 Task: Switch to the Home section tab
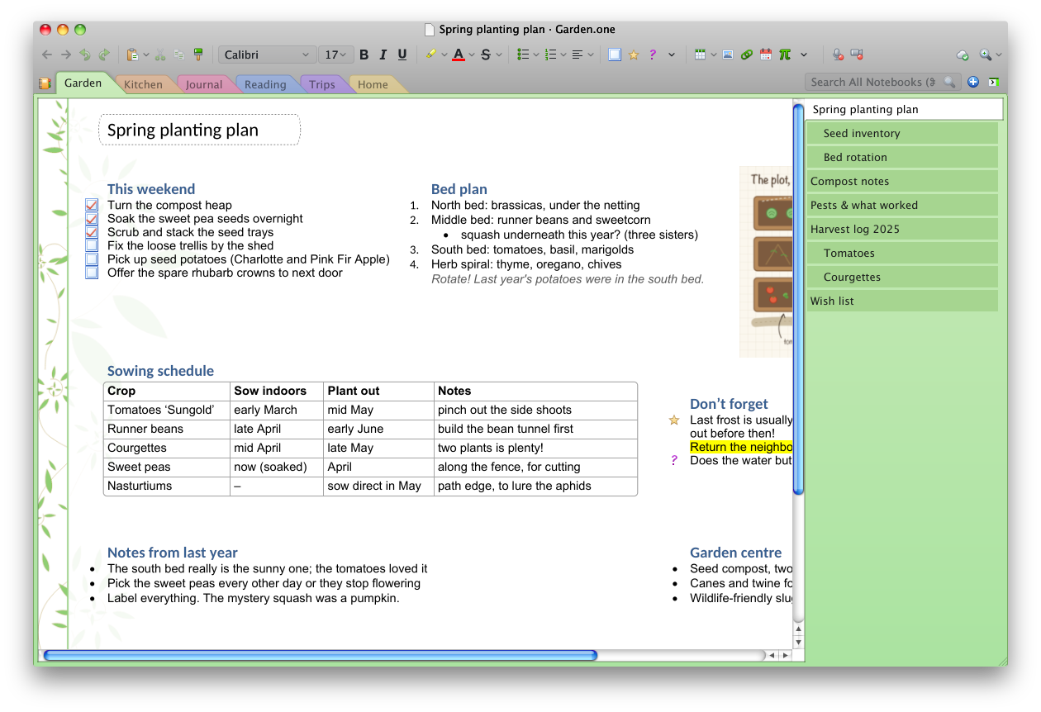click(x=373, y=84)
